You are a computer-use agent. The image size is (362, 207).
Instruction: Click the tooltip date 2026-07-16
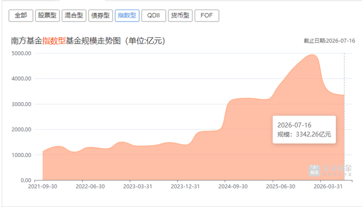[x=294, y=125]
